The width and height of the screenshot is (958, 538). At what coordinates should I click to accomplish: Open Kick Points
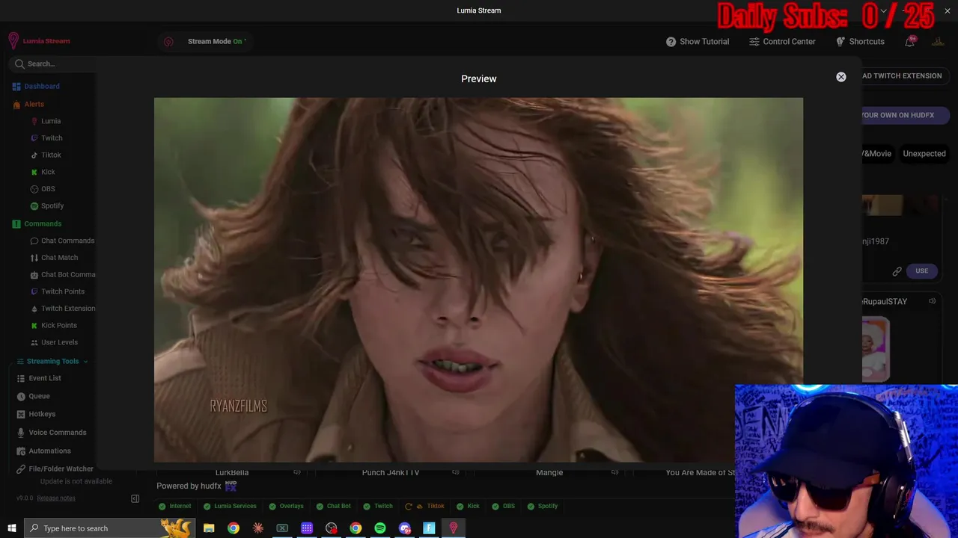53,325
